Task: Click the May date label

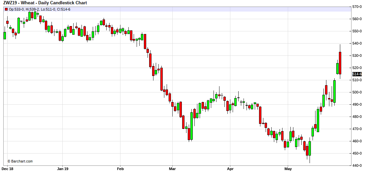Action: pos(288,169)
